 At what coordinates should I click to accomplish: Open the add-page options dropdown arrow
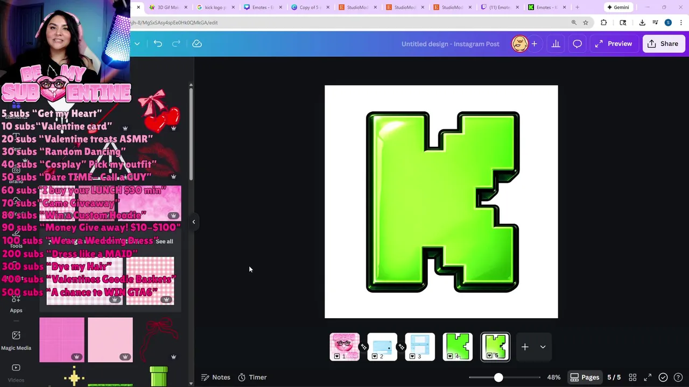point(543,347)
